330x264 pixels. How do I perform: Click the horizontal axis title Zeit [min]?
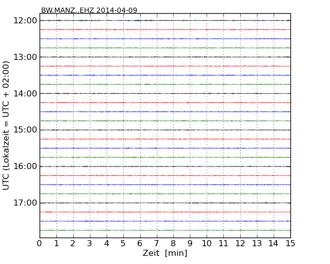(x=165, y=253)
